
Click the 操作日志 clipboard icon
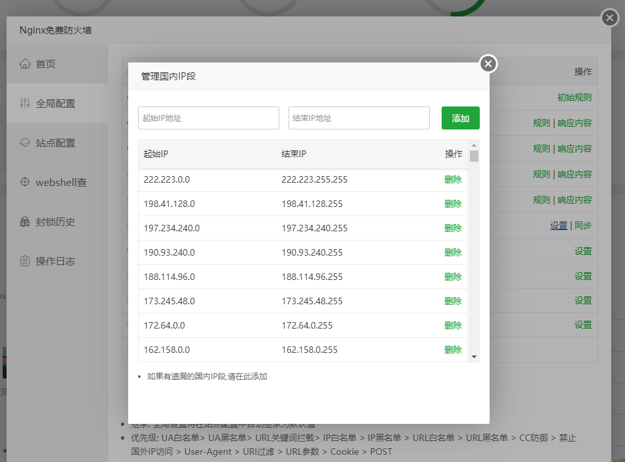point(25,261)
